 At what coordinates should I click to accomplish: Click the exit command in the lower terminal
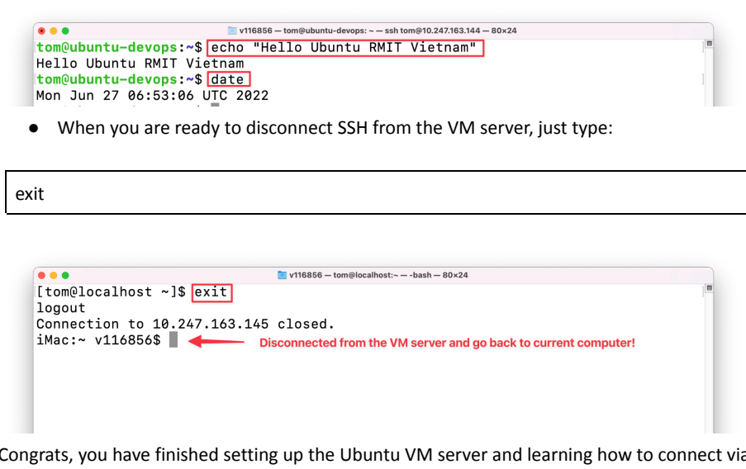(x=211, y=292)
